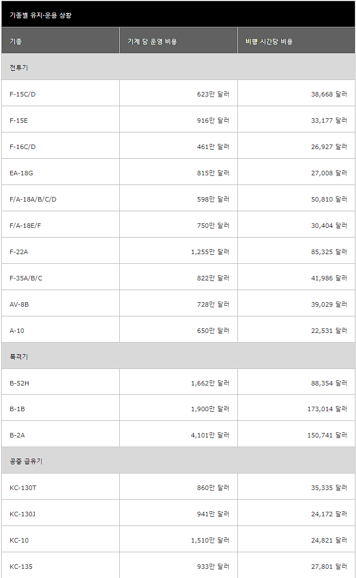Click the 비행 시간당 비용 column header

tap(269, 41)
